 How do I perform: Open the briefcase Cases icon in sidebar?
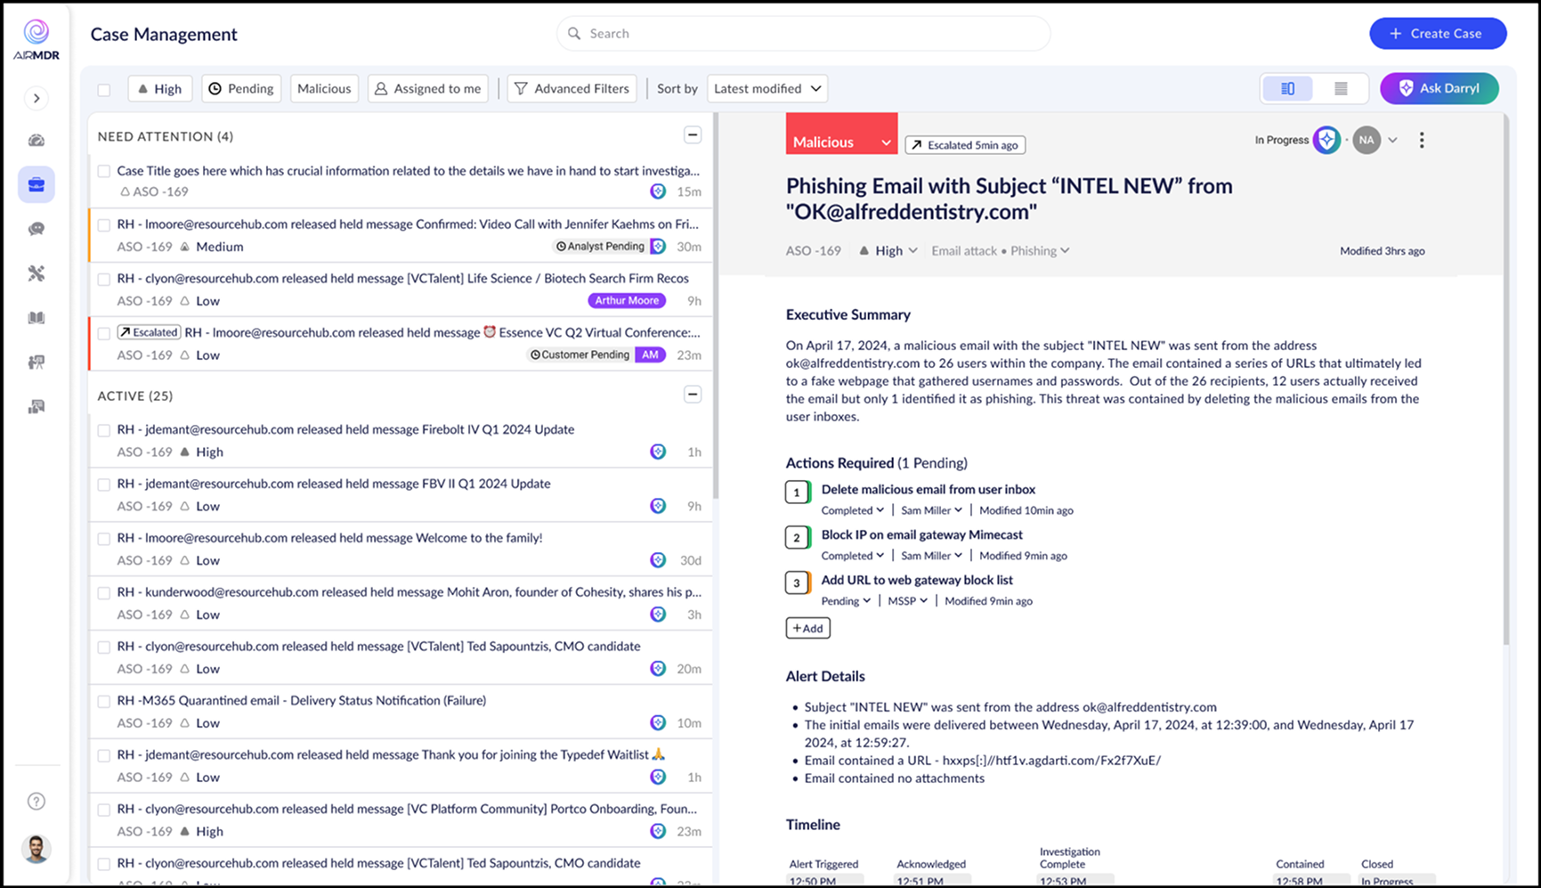click(36, 184)
